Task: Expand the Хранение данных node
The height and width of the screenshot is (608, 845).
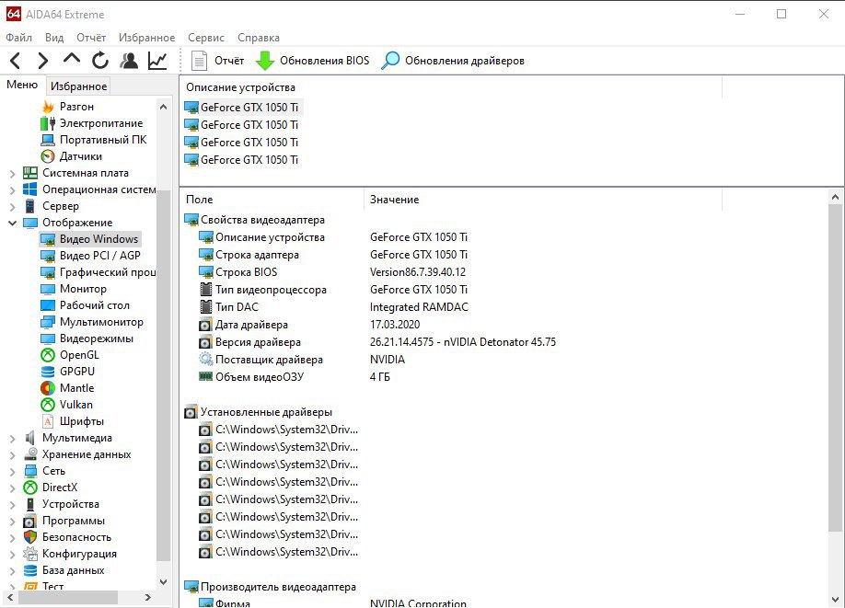Action: pyautogui.click(x=12, y=455)
